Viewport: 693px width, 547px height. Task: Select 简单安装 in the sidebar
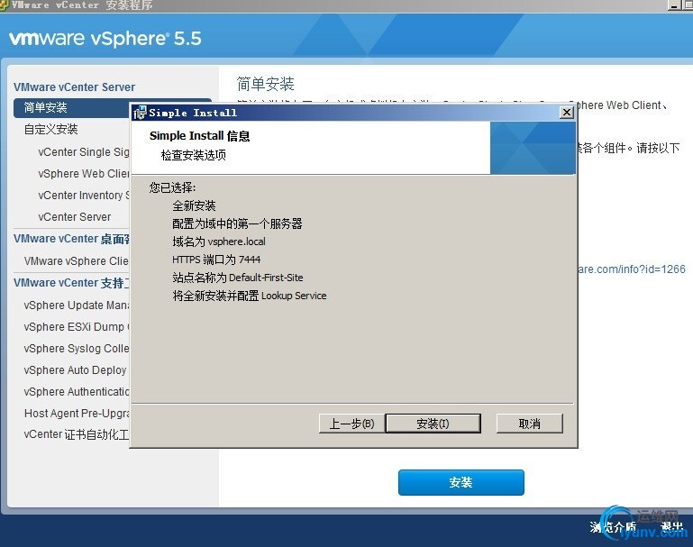tap(70, 107)
